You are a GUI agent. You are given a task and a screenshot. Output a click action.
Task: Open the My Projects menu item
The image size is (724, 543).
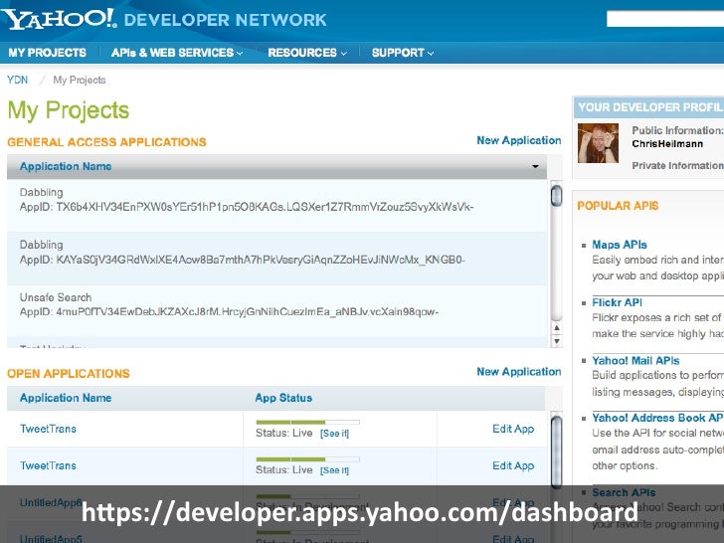coord(47,53)
